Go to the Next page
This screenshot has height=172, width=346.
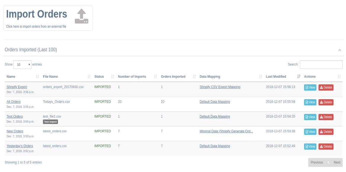tap(337, 162)
